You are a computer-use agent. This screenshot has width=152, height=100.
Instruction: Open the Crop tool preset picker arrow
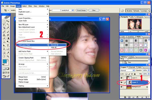point(8,10)
